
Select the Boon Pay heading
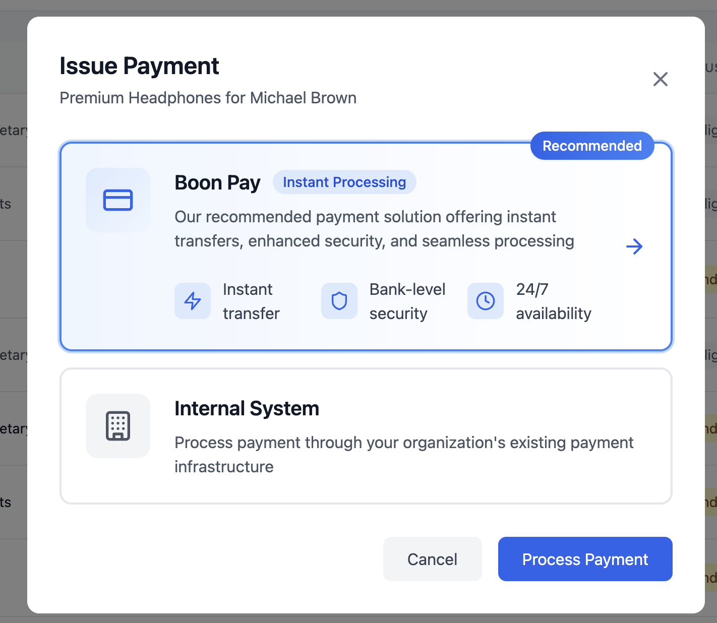pos(217,182)
